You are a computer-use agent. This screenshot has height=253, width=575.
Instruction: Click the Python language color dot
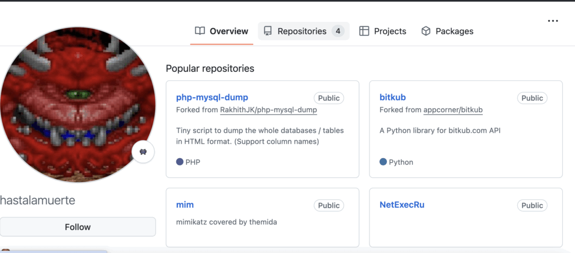pos(383,162)
